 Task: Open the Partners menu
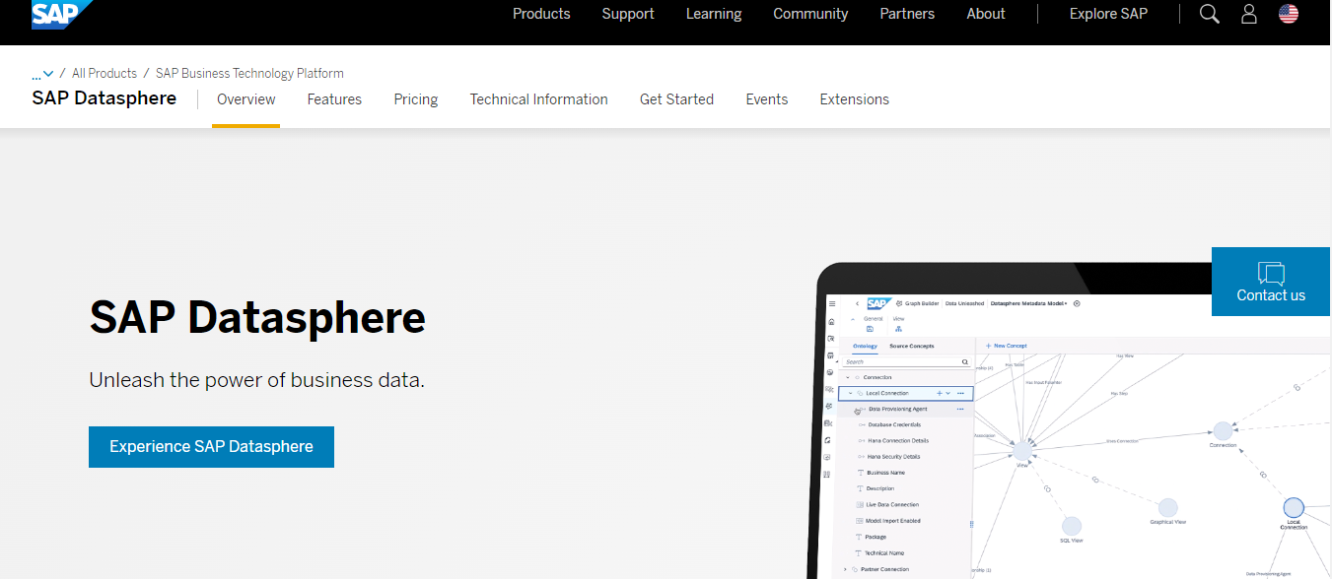(x=907, y=14)
